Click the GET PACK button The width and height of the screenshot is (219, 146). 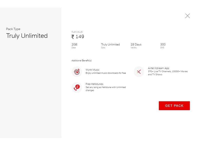[x=174, y=106]
